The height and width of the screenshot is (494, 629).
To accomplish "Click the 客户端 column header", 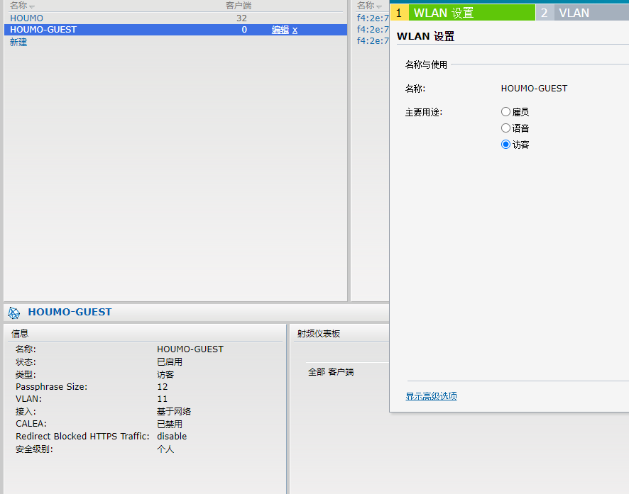I will [239, 6].
